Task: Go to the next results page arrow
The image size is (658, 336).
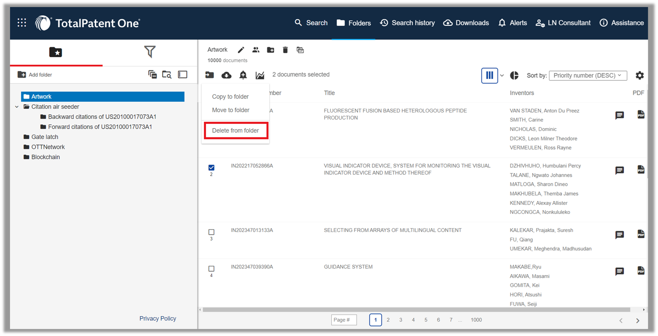Action: pos(638,321)
